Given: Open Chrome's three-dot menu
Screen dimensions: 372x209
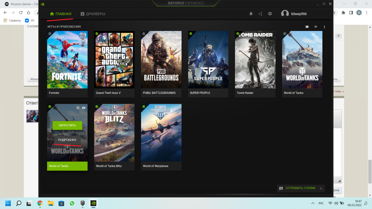Looking at the screenshot, I should tap(367, 13).
